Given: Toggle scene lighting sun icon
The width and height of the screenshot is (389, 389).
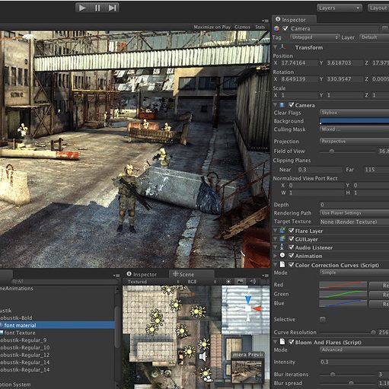Looking at the screenshot, I should 228,282.
